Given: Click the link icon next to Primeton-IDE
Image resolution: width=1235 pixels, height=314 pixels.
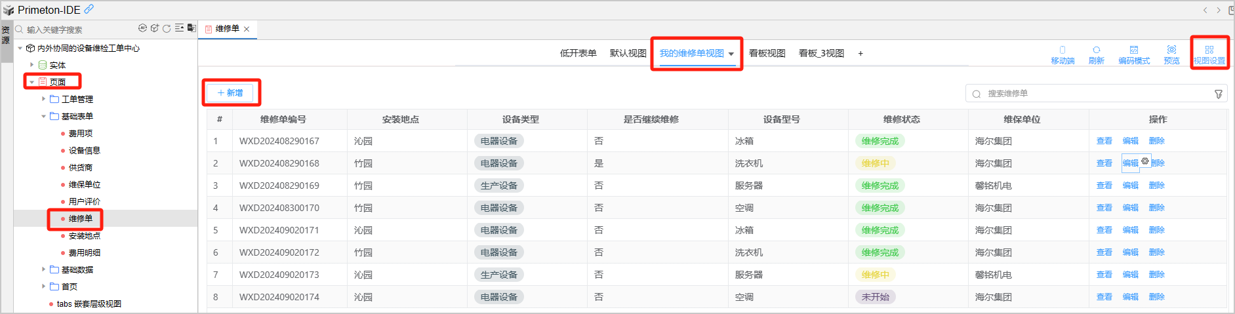Looking at the screenshot, I should click(x=89, y=9).
